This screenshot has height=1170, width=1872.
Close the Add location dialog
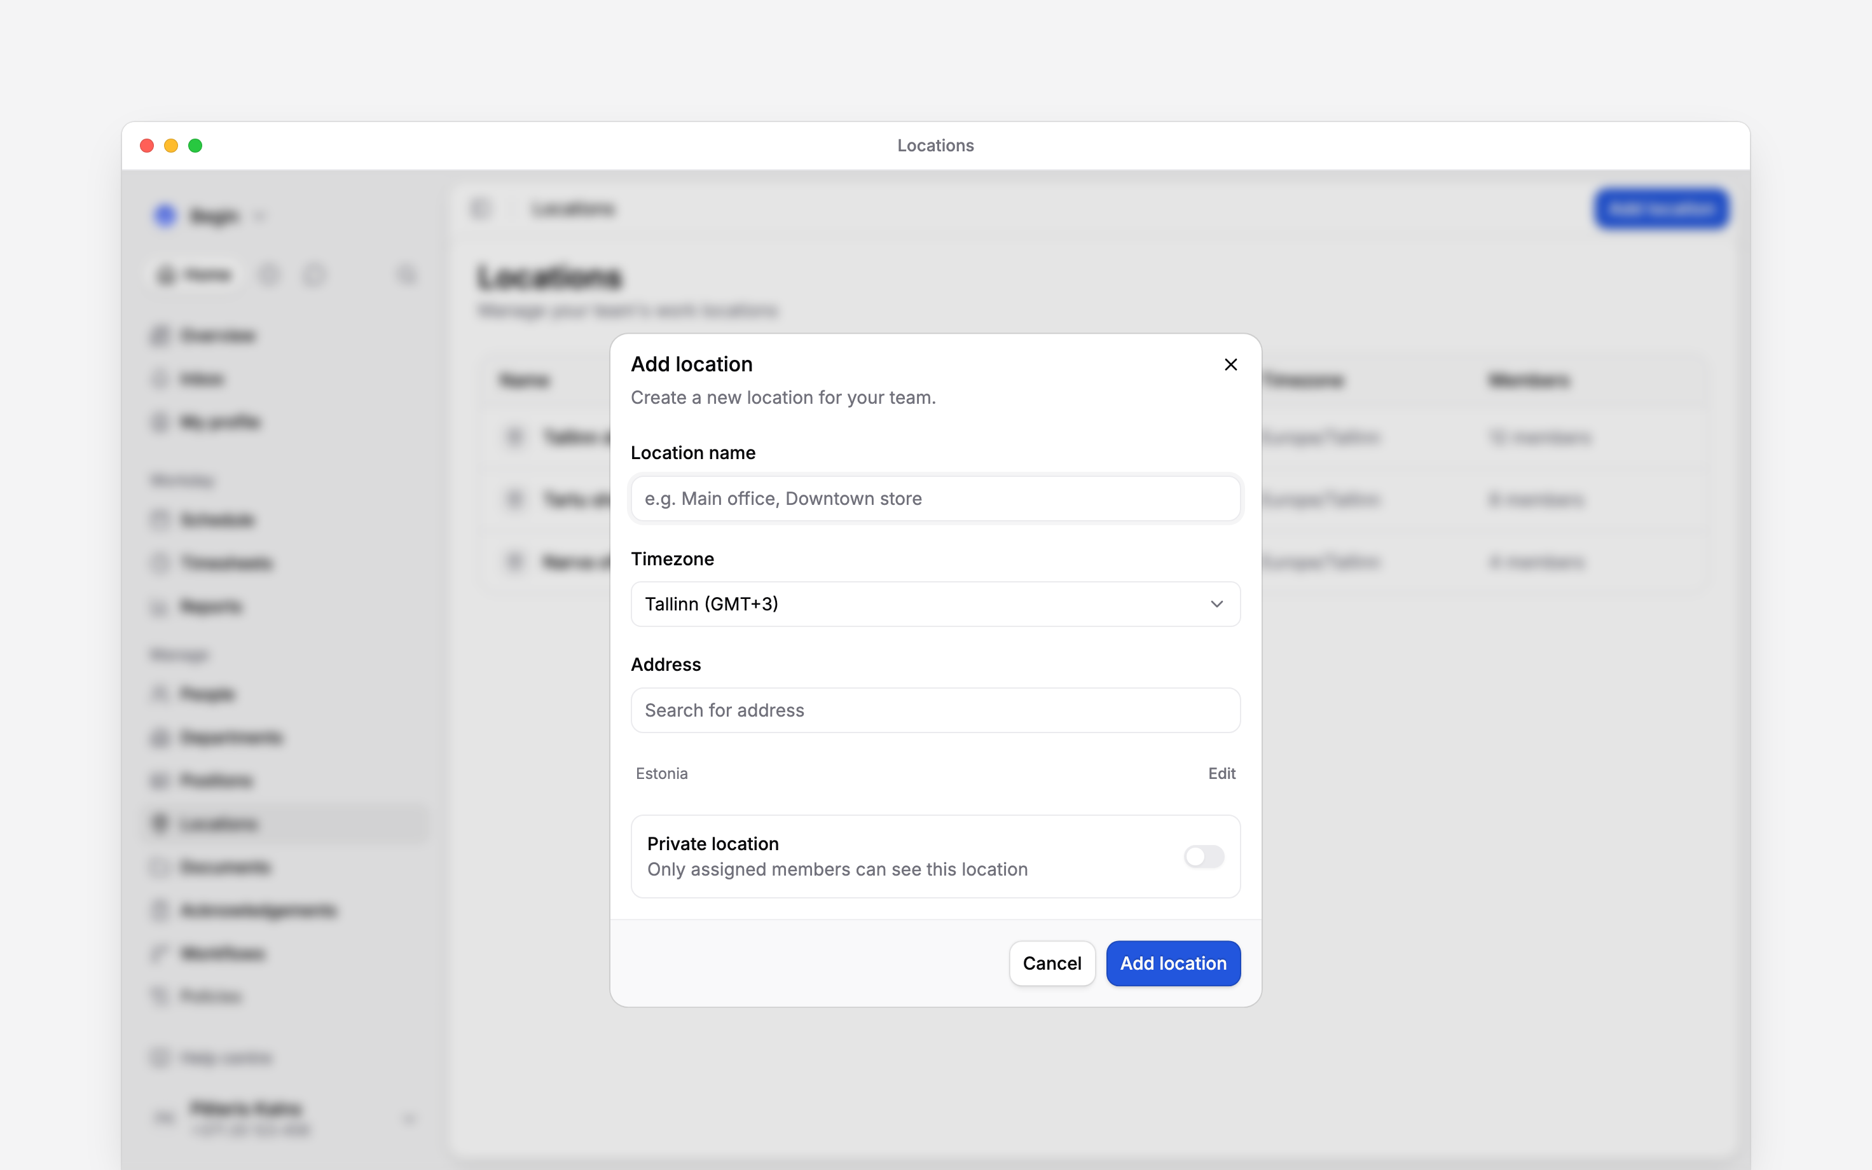point(1230,364)
